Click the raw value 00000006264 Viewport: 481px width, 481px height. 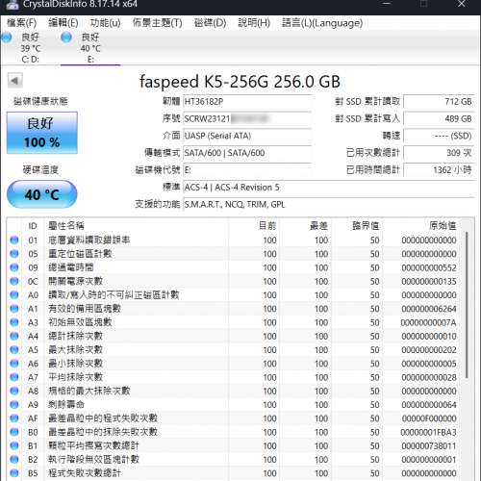pyautogui.click(x=429, y=309)
